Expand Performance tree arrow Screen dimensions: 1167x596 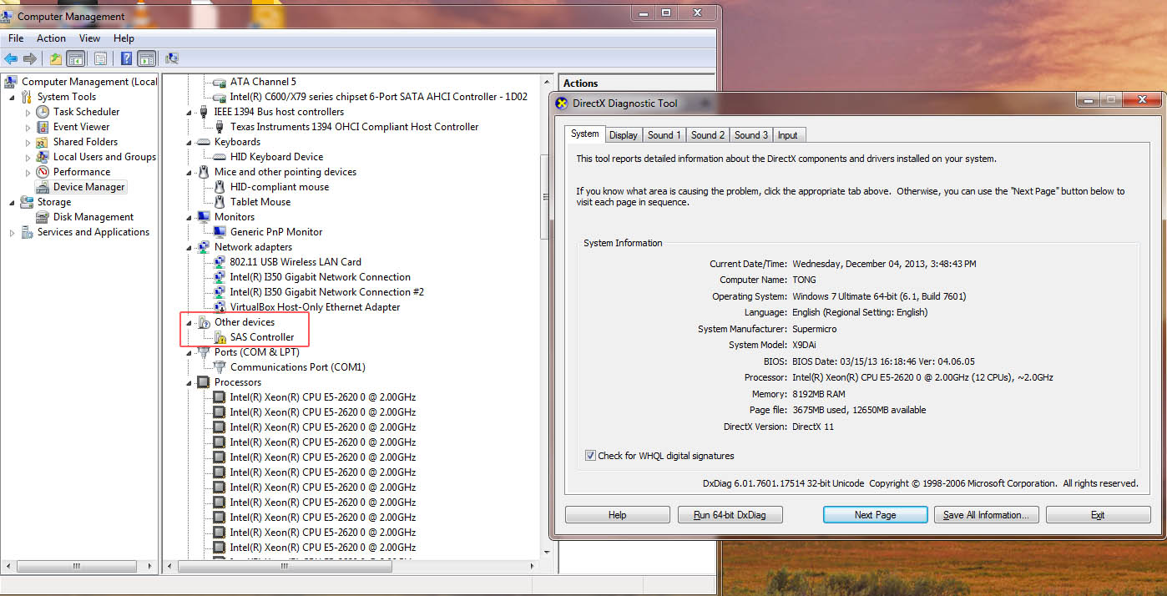click(x=28, y=172)
